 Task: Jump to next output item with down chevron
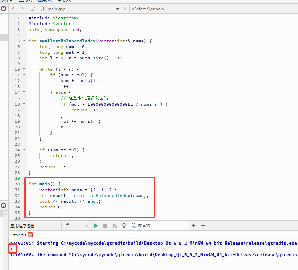click(86, 226)
